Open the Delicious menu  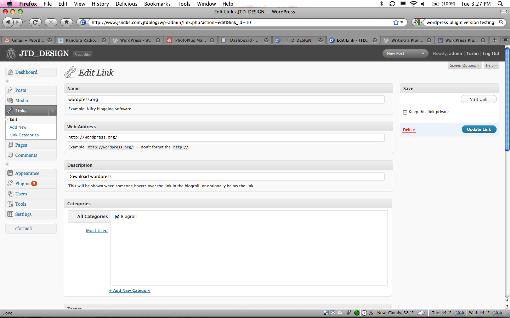(126, 4)
